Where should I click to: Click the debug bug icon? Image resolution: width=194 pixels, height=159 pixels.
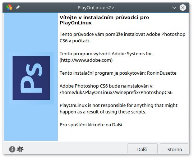(20, 149)
